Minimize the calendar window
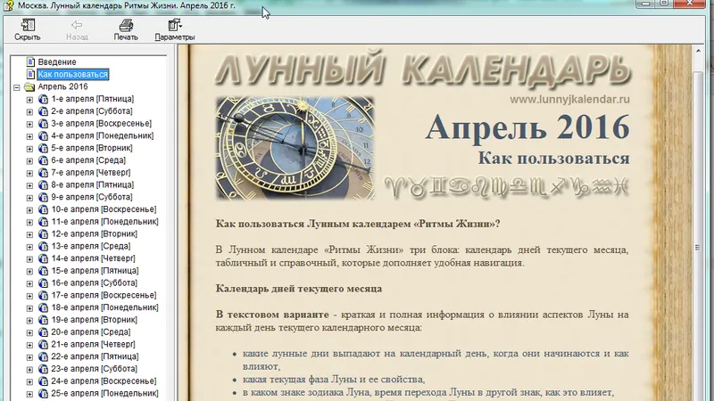The image size is (714, 401). click(x=645, y=4)
